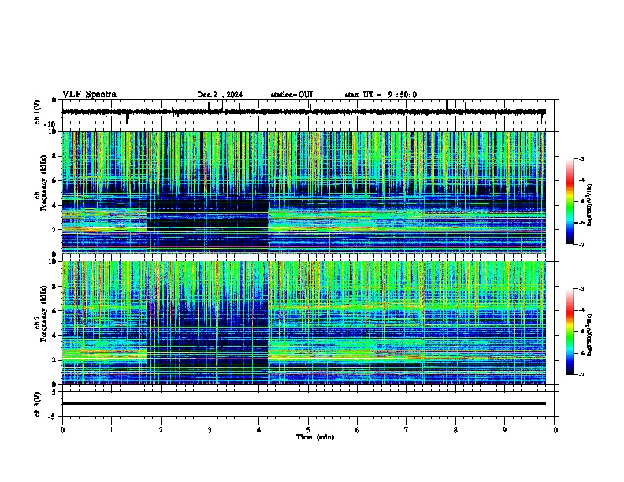Click the ch.2 "Frequency (kHz)" axis label
The height and width of the screenshot is (482, 624).
pos(43,313)
